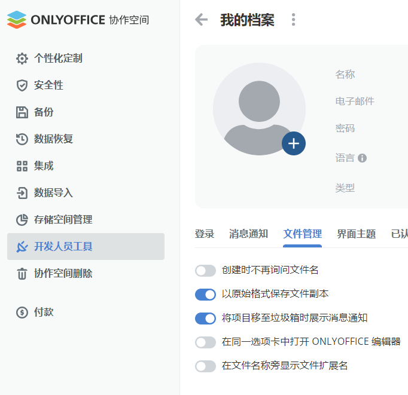
Task: Click the 语言 field label
Action: click(x=345, y=158)
